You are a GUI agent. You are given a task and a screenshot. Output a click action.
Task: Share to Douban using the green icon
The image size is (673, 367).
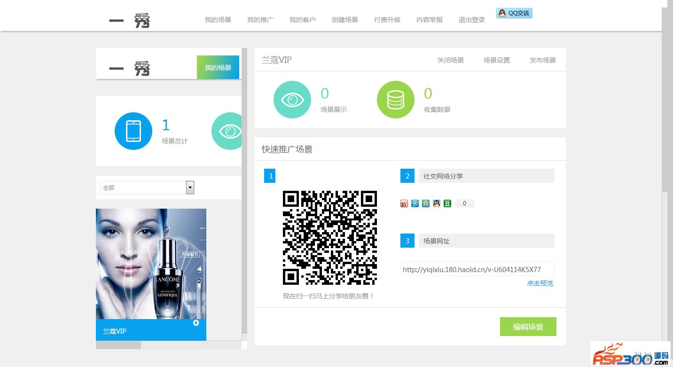447,203
